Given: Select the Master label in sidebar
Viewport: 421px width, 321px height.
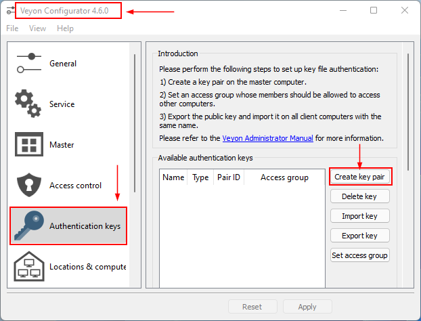Looking at the screenshot, I should (x=62, y=145).
